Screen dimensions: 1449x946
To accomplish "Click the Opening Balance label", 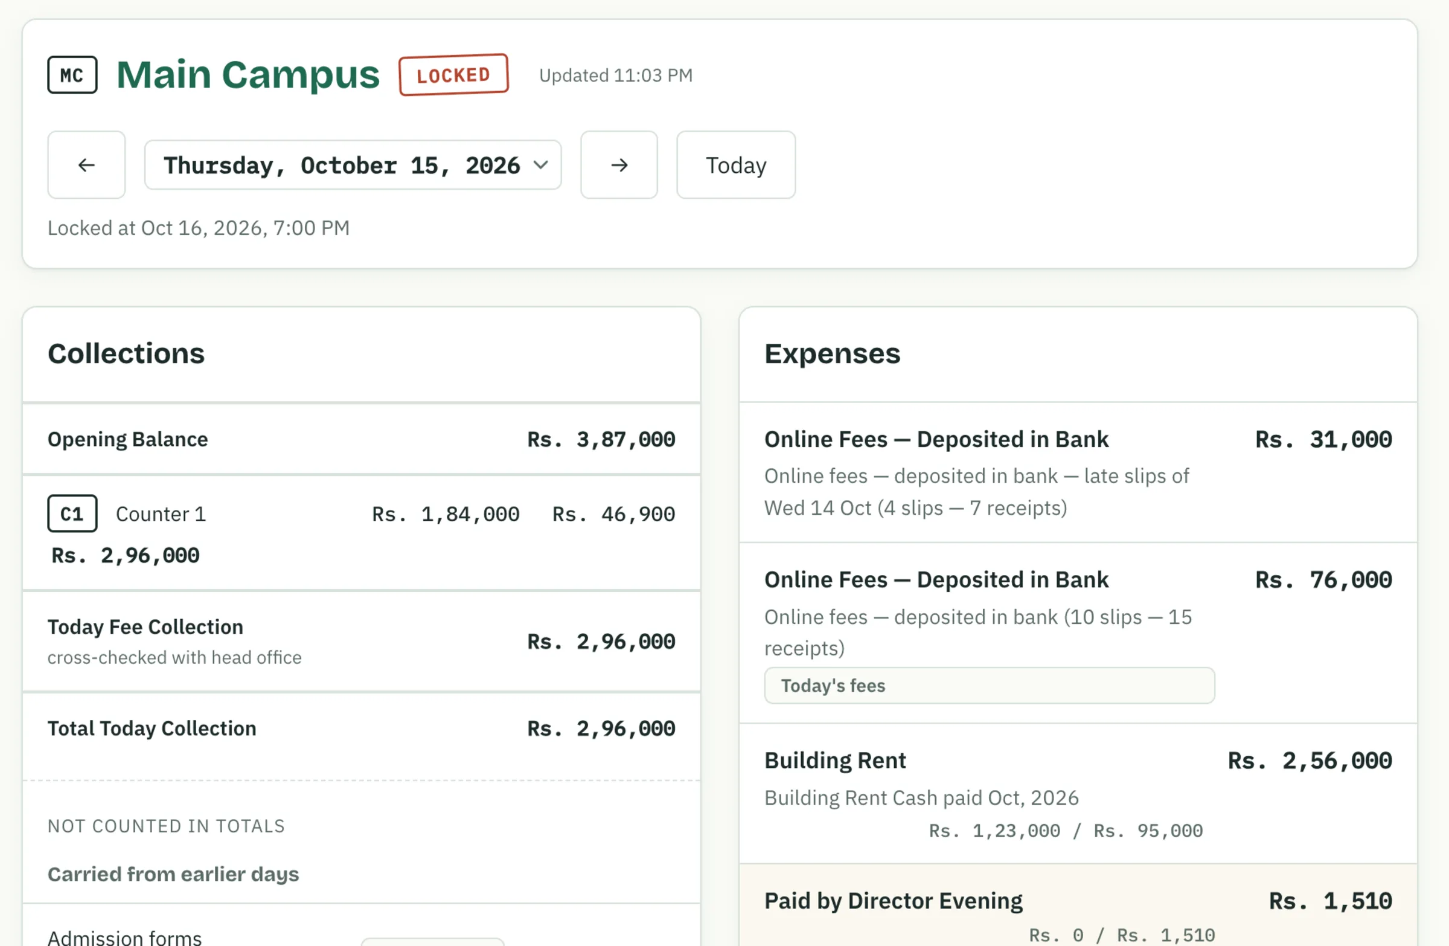I will 128,439.
